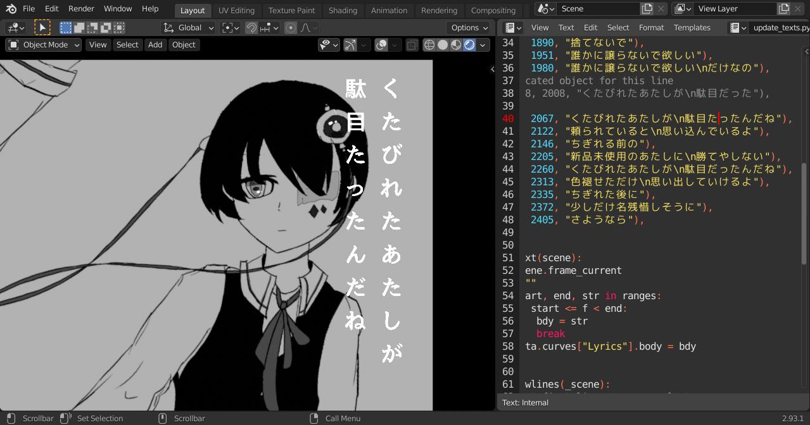Open the Add menu in the viewport
The height and width of the screenshot is (425, 810).
[x=155, y=44]
